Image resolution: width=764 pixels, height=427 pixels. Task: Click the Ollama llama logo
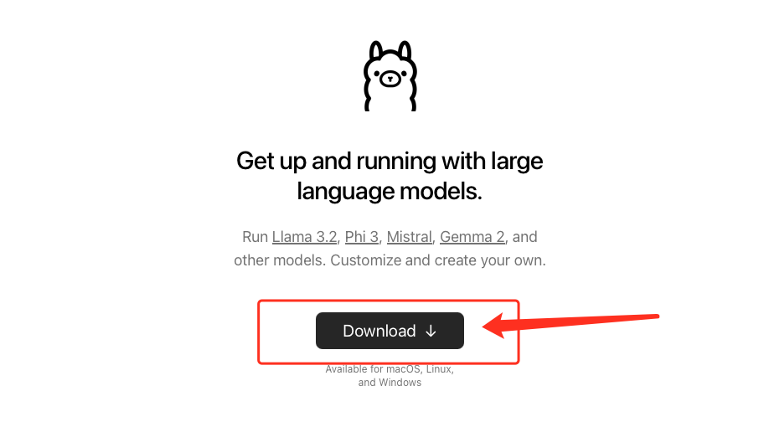390,76
